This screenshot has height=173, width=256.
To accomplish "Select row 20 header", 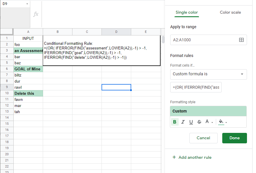I will coord(7,154).
